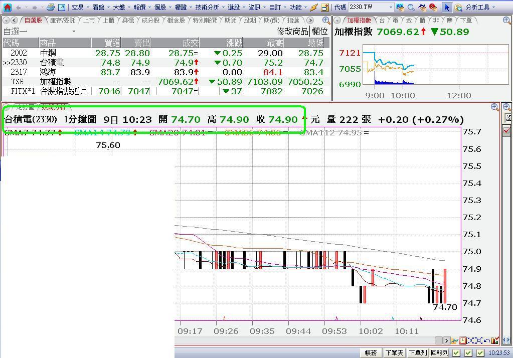The image size is (513, 358).
Task: Open the 大盤 dropdown menu
Action: pyautogui.click(x=121, y=7)
